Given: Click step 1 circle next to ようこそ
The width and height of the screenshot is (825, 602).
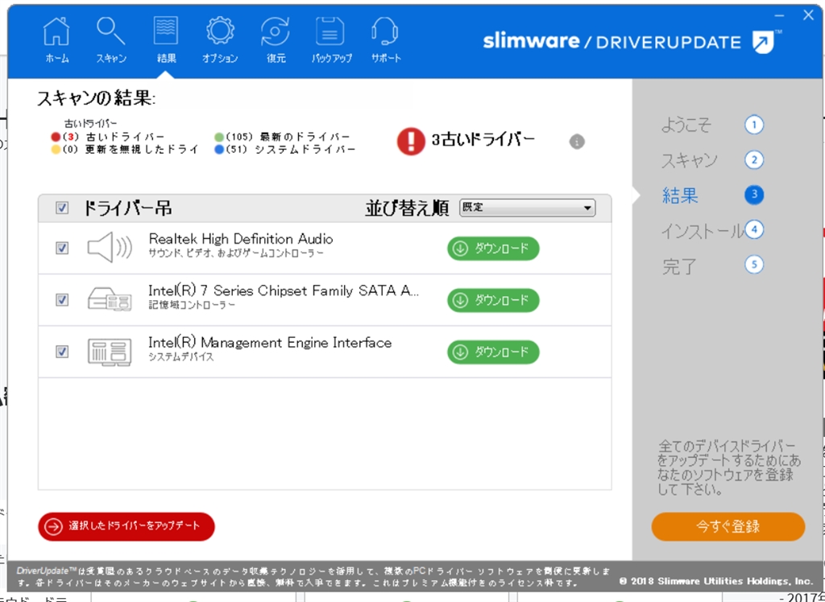Looking at the screenshot, I should pos(754,125).
